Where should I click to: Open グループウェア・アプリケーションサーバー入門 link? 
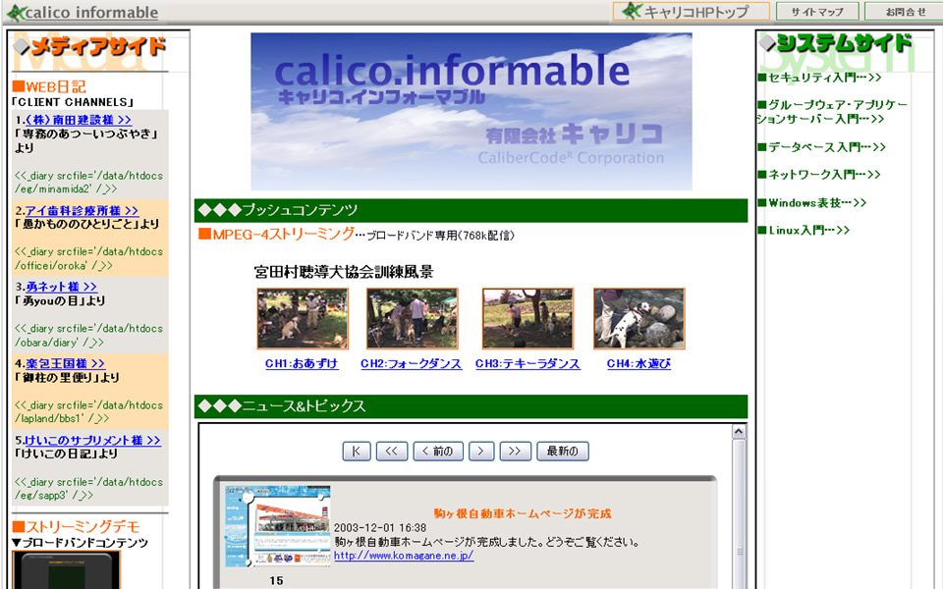(832, 112)
